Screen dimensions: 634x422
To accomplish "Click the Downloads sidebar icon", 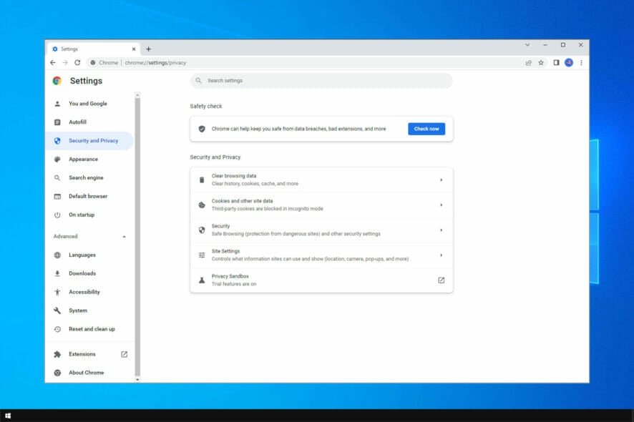I will [x=59, y=273].
